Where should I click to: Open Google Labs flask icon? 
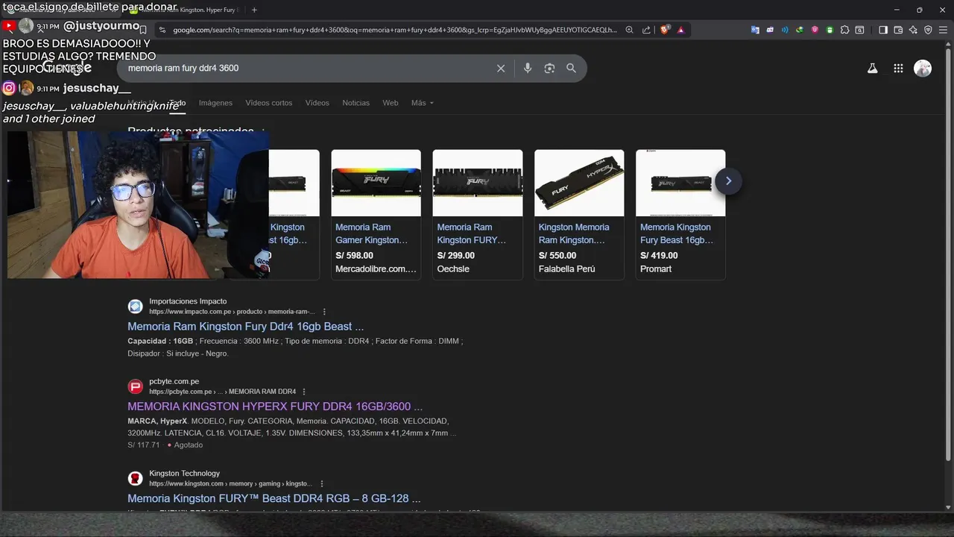click(x=872, y=68)
